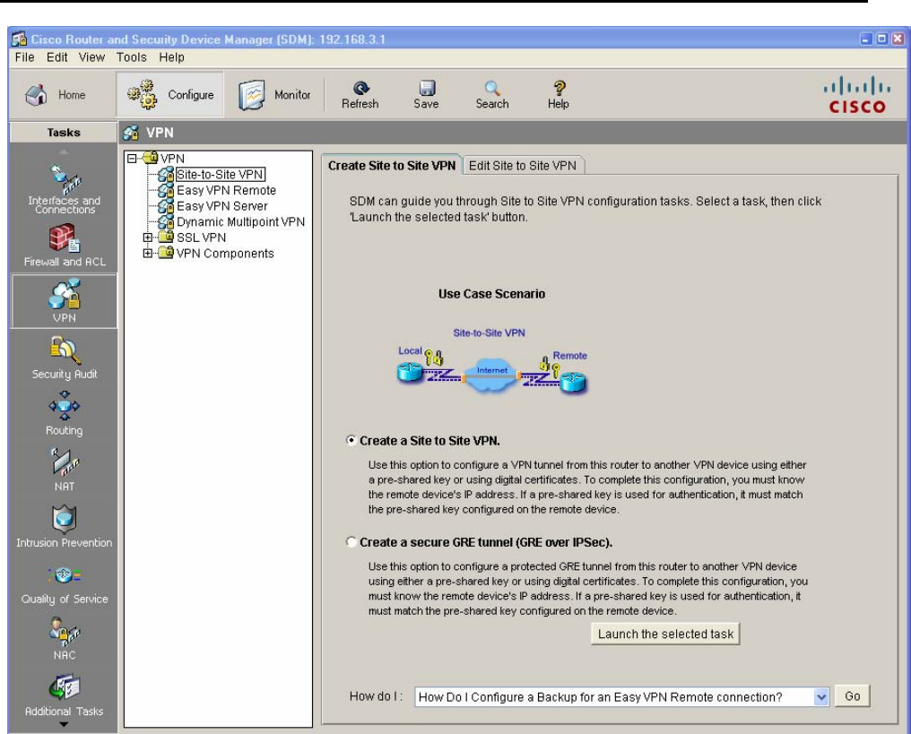Select Easy VPN Remote tree item
Viewport: 911px width, 734px height.
[x=226, y=190]
